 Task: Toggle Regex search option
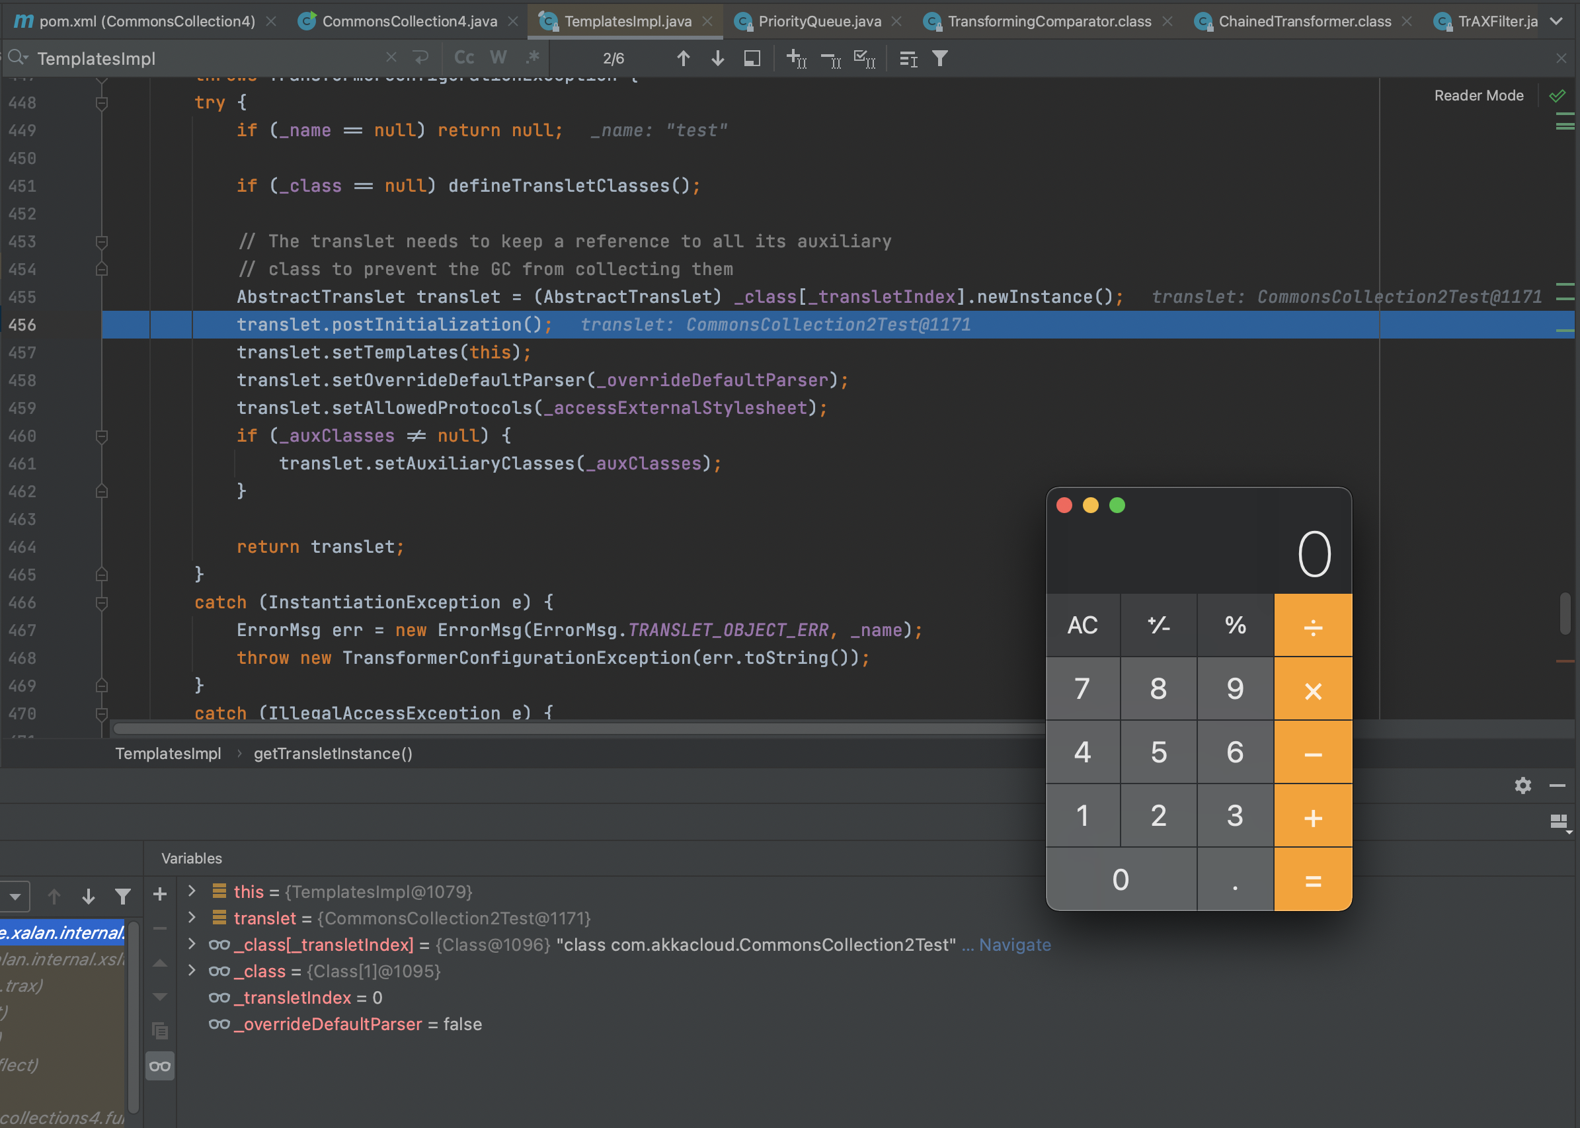click(x=533, y=58)
